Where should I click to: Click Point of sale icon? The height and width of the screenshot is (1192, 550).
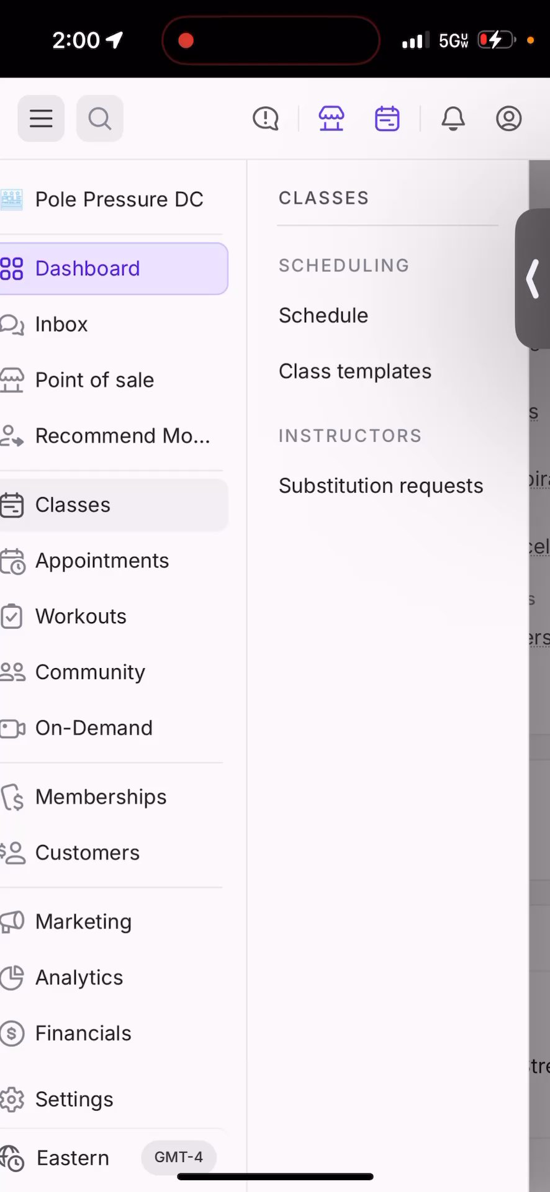point(12,380)
